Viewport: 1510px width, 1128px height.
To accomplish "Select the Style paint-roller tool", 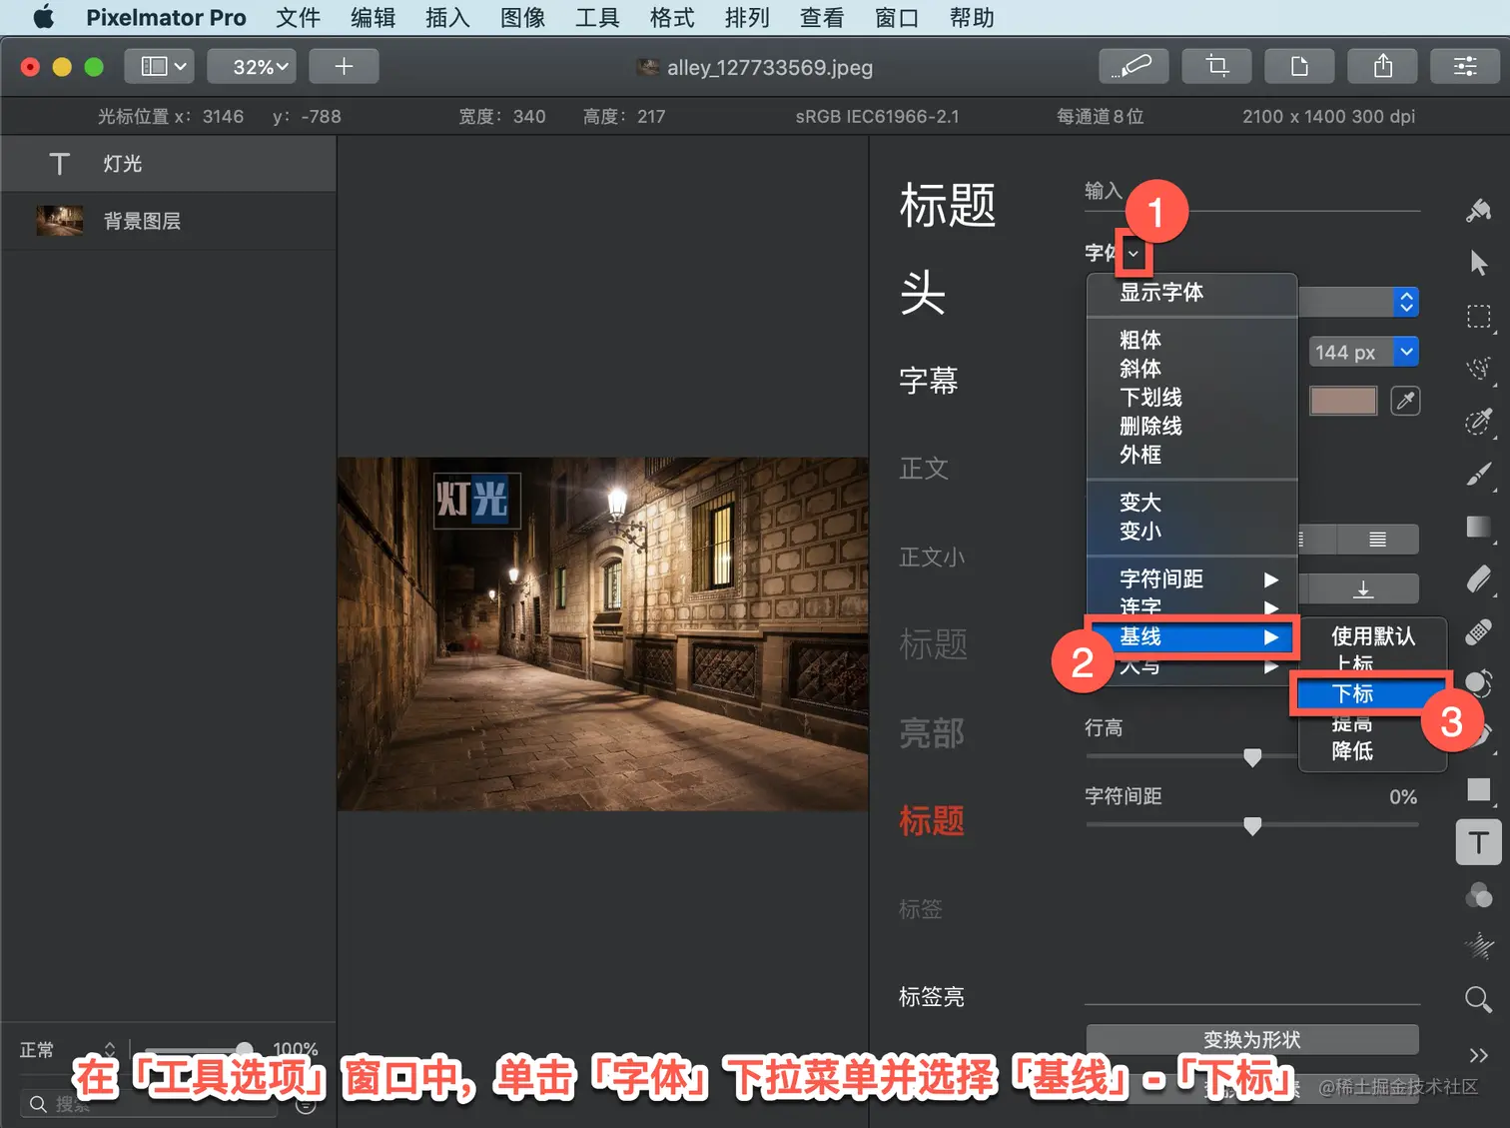I will point(1479,210).
